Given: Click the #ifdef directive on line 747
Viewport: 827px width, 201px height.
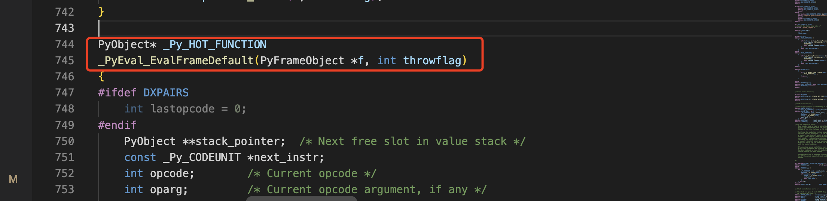Looking at the screenshot, I should pyautogui.click(x=117, y=93).
